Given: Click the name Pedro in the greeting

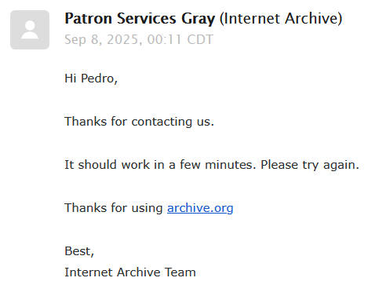Looking at the screenshot, I should 99,79.
